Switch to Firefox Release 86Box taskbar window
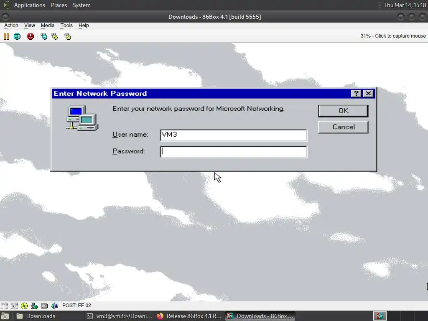 (x=190, y=316)
